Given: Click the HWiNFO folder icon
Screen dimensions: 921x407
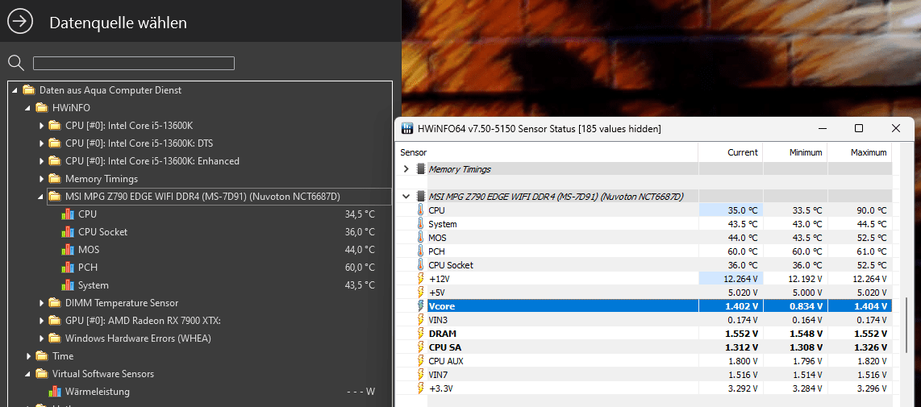Looking at the screenshot, I should click(x=41, y=107).
